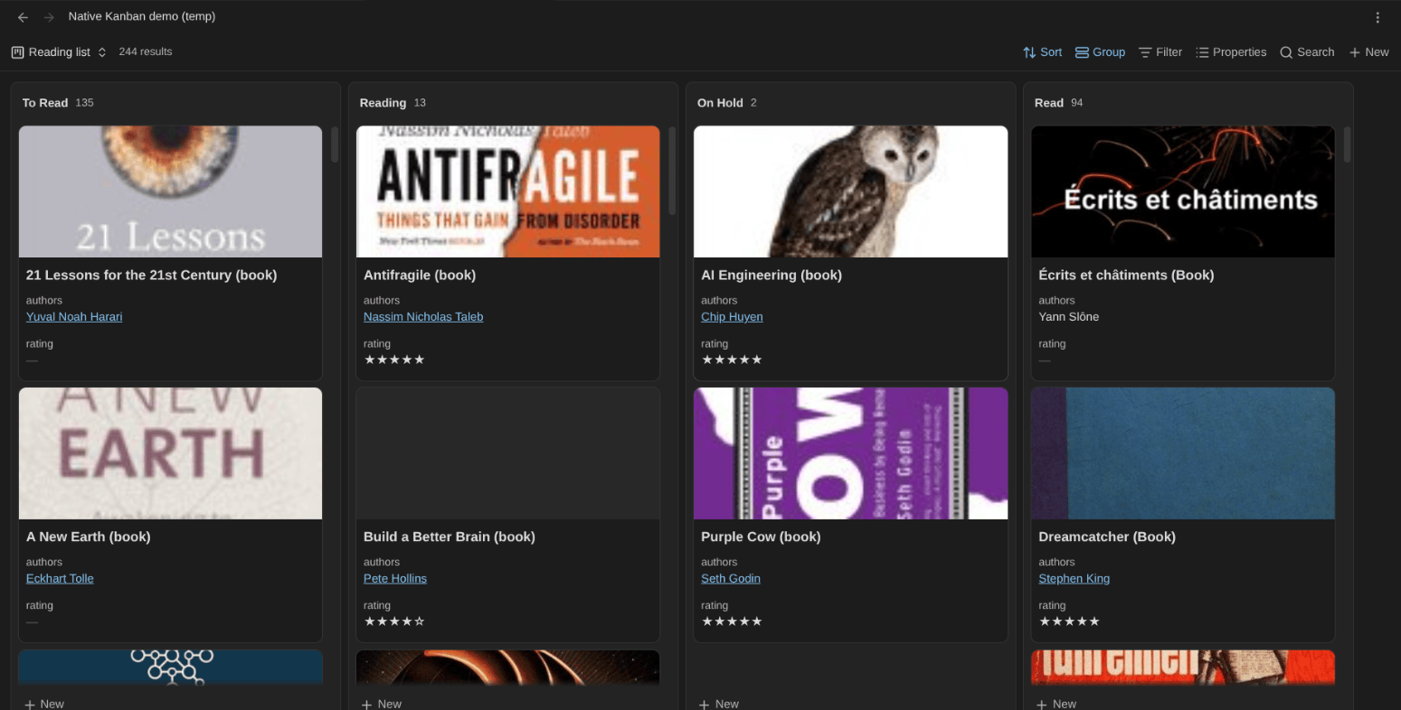This screenshot has width=1401, height=710.
Task: Click the Reading column header
Action: [x=383, y=103]
